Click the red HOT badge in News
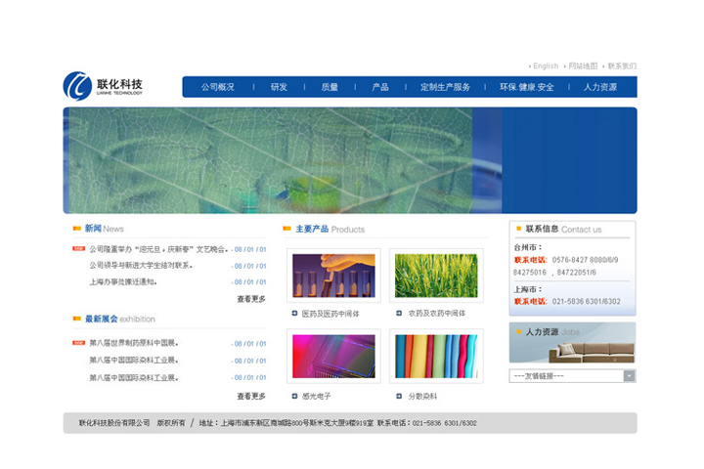The height and width of the screenshot is (469, 704). (x=78, y=249)
